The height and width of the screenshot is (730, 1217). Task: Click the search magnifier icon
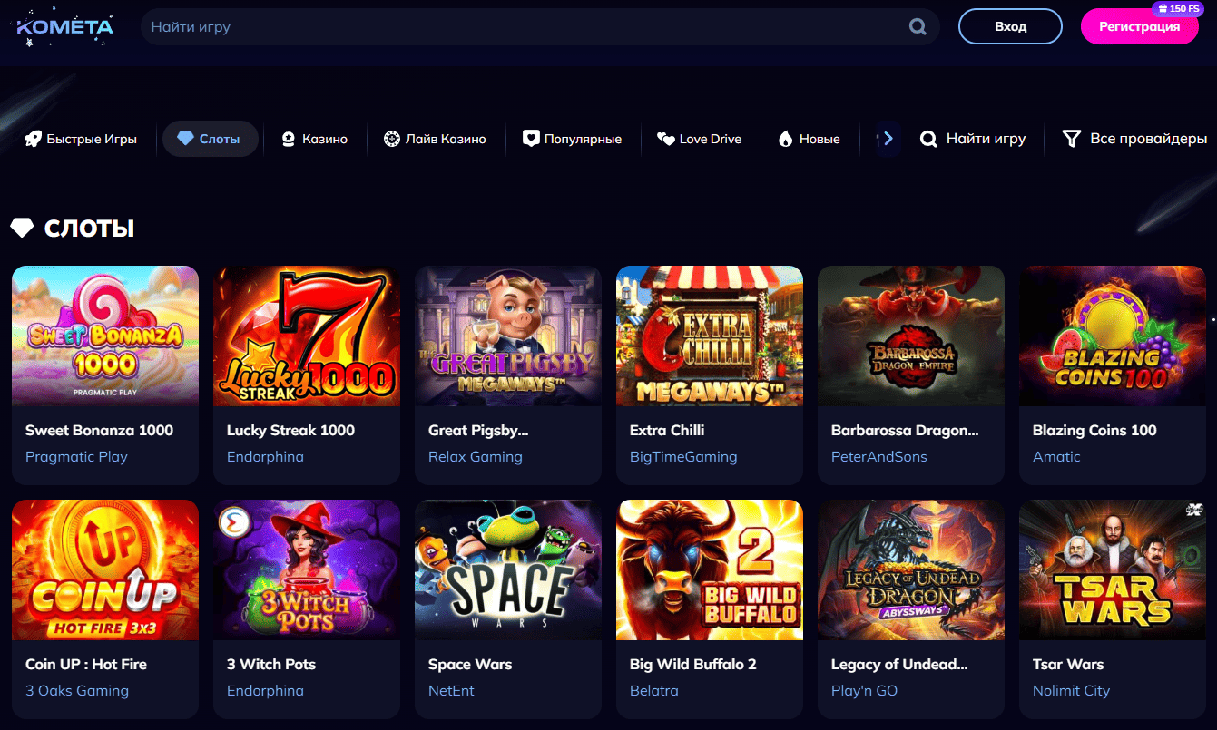917,26
